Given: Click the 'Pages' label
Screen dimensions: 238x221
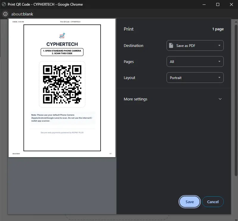Looking at the screenshot, I should tap(129, 62).
